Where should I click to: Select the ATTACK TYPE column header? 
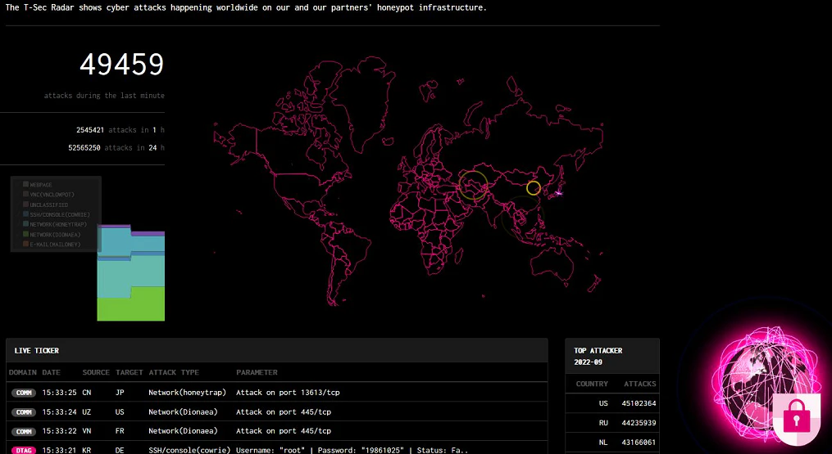174,372
